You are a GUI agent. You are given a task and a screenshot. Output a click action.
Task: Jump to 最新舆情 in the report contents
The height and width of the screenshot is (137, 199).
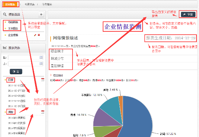[x=57, y=66]
